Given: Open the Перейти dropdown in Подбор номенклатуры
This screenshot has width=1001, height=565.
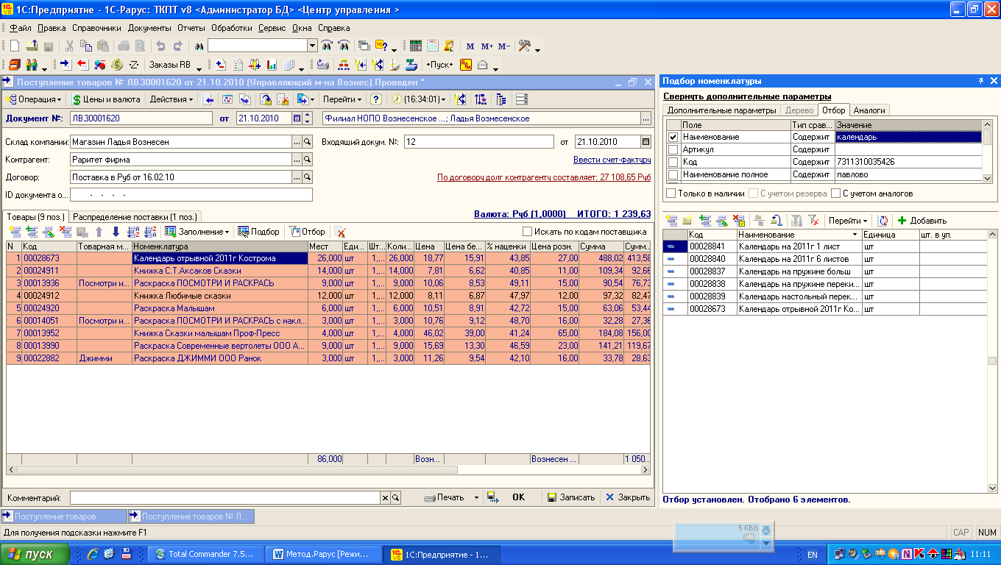Looking at the screenshot, I should click(x=848, y=221).
